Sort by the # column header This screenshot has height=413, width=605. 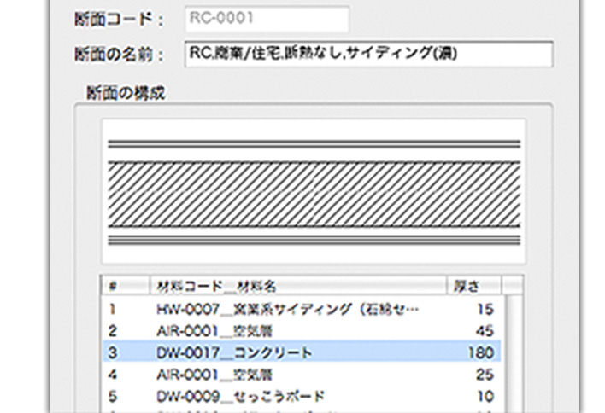114,284
